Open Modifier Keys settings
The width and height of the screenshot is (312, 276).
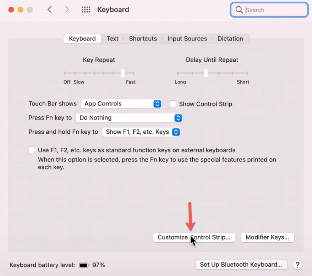coord(268,237)
